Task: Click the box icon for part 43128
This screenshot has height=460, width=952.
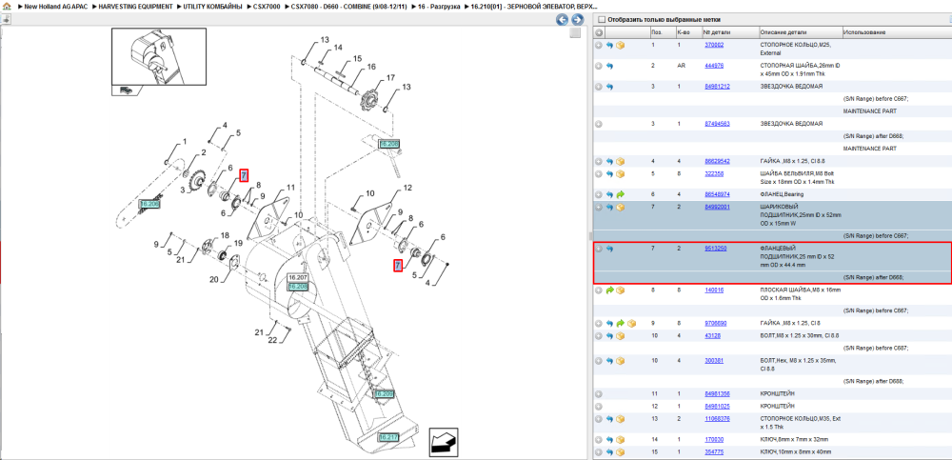Action: 621,335
